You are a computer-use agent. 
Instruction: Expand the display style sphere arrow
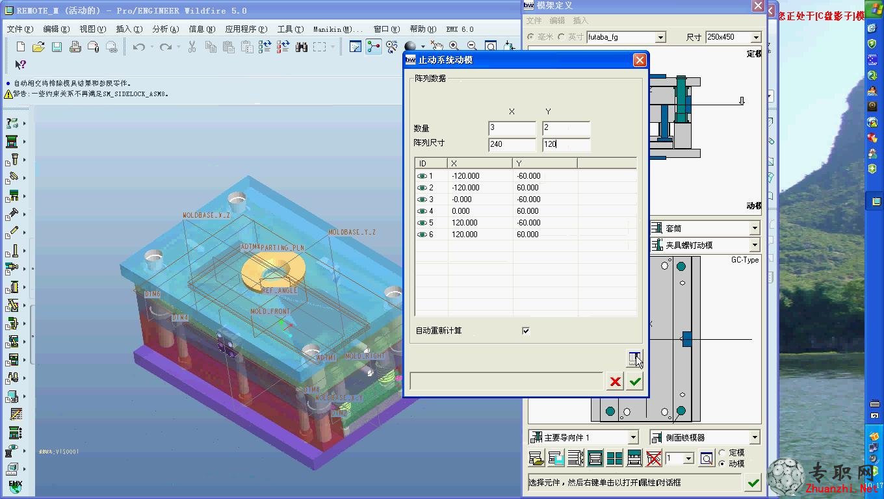[x=423, y=47]
